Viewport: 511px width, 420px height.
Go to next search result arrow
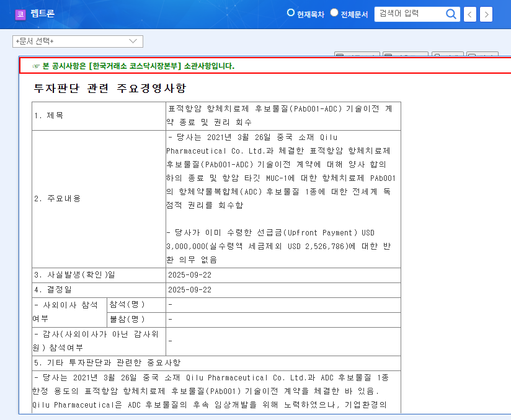[486, 14]
